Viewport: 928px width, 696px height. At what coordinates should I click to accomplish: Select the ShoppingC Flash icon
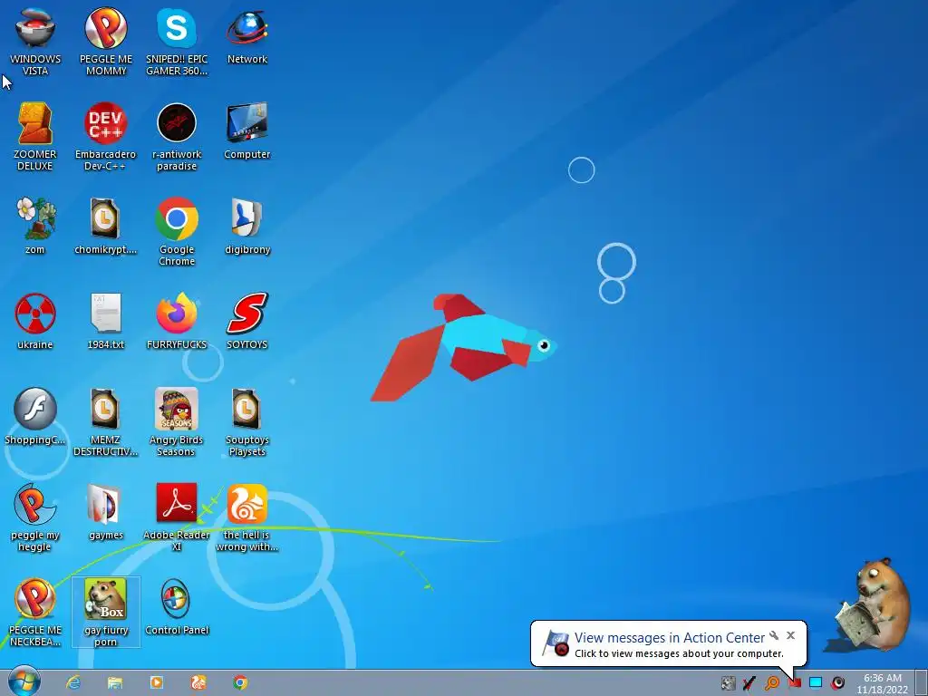point(35,417)
